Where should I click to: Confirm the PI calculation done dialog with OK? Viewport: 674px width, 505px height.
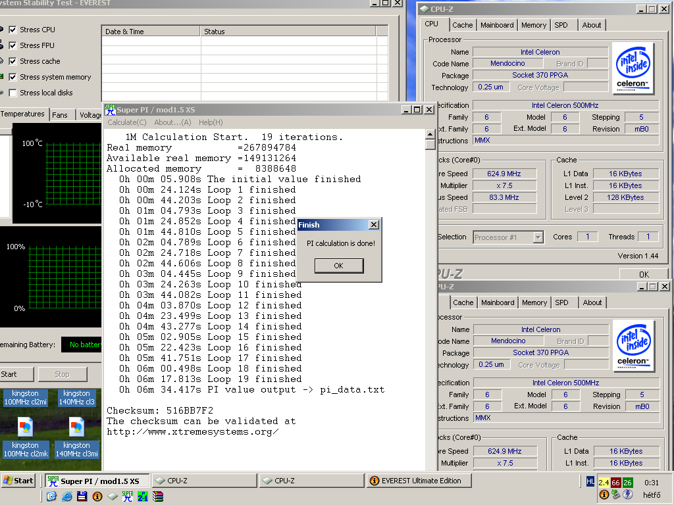(x=339, y=266)
